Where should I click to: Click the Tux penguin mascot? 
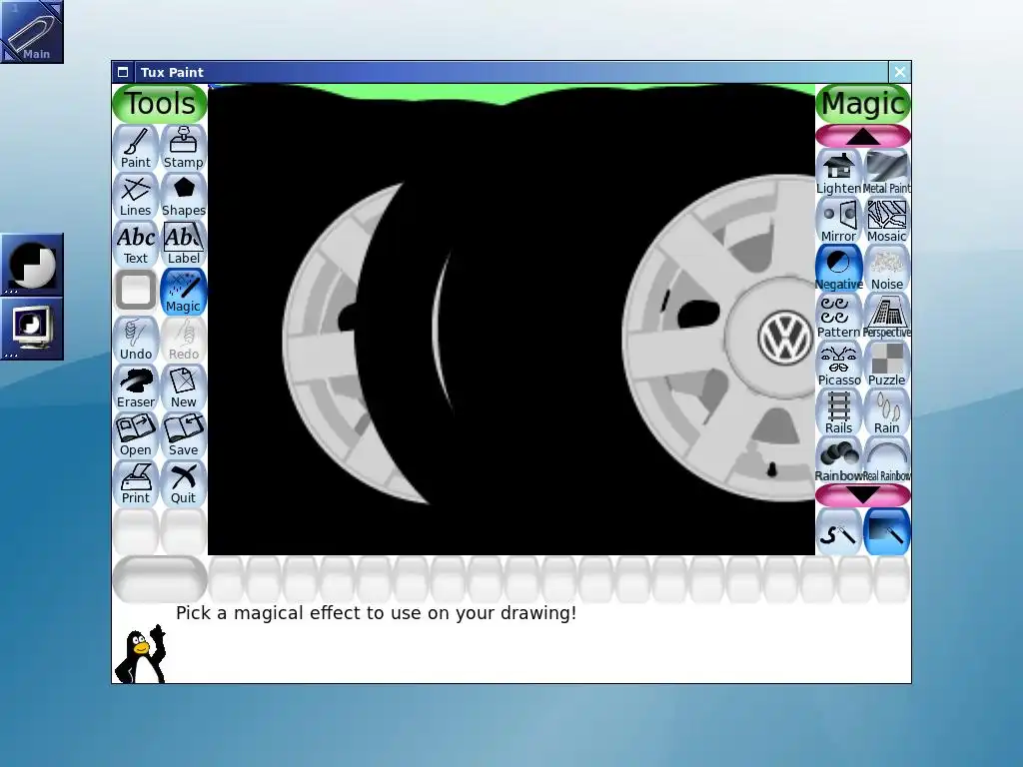coord(141,653)
